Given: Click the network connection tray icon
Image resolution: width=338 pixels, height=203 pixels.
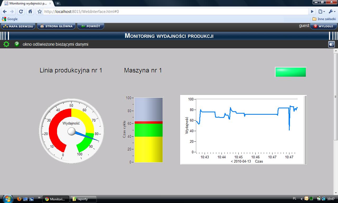Looking at the screenshot, I should pyautogui.click(x=323, y=199).
